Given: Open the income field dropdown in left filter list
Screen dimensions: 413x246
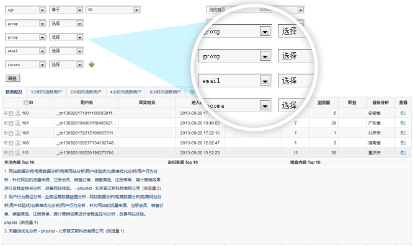Looking at the screenshot, I should coord(25,64).
